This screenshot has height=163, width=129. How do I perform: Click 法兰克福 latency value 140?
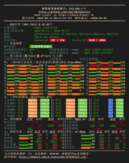[x=30, y=144]
